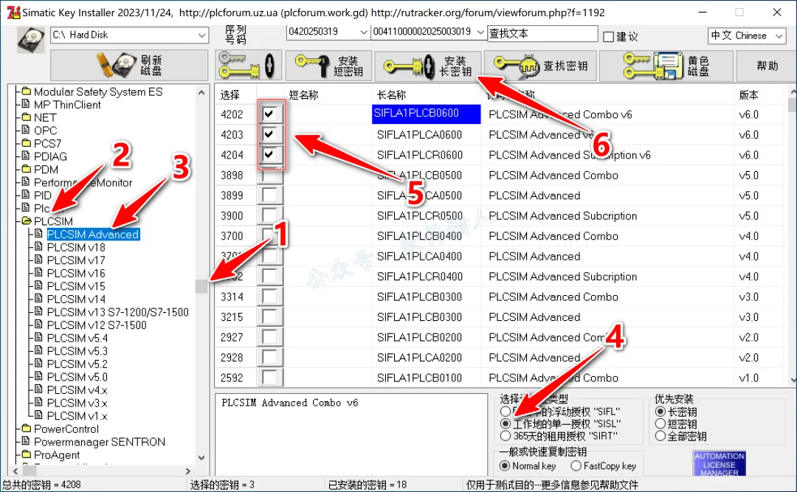Click the refresh disk button (刷新磁盘)
The image size is (797, 492).
point(129,65)
